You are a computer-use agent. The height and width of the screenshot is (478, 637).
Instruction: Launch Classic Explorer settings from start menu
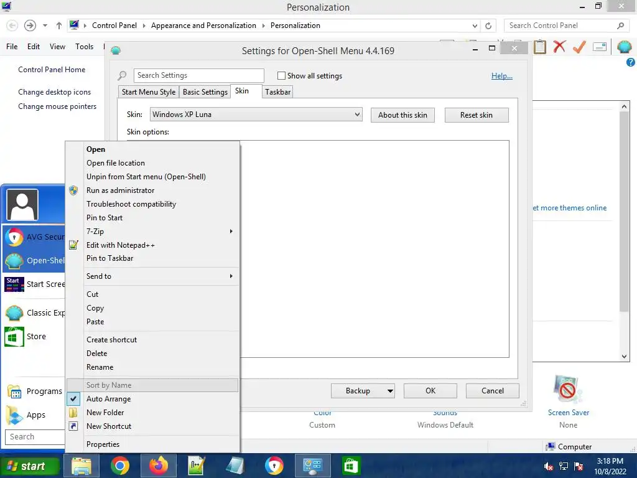(x=34, y=312)
